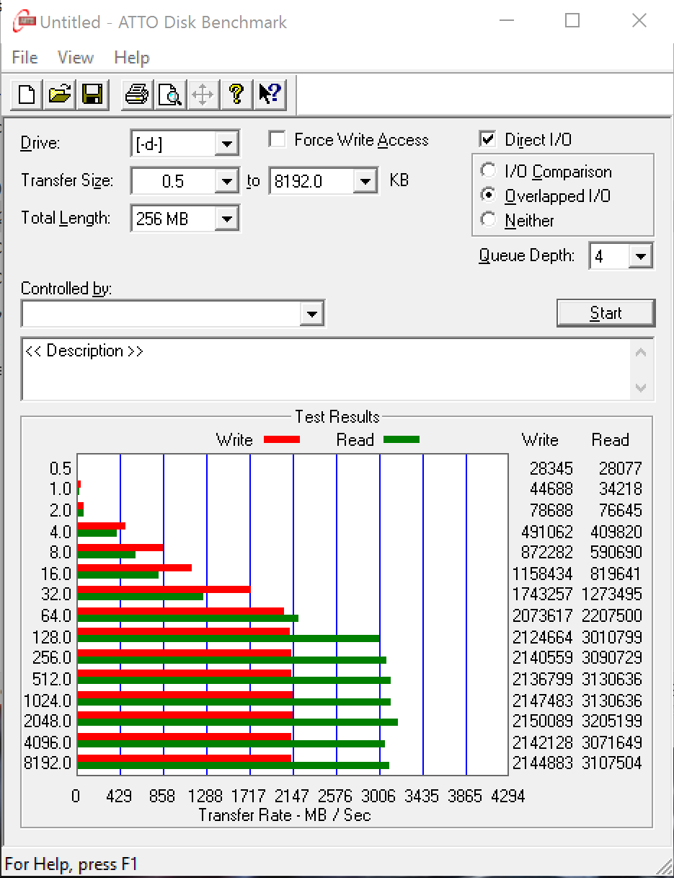The image size is (674, 878).
Task: Click axis value 4294
Action: point(508,796)
